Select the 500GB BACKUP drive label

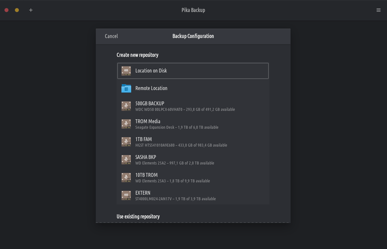[150, 104]
